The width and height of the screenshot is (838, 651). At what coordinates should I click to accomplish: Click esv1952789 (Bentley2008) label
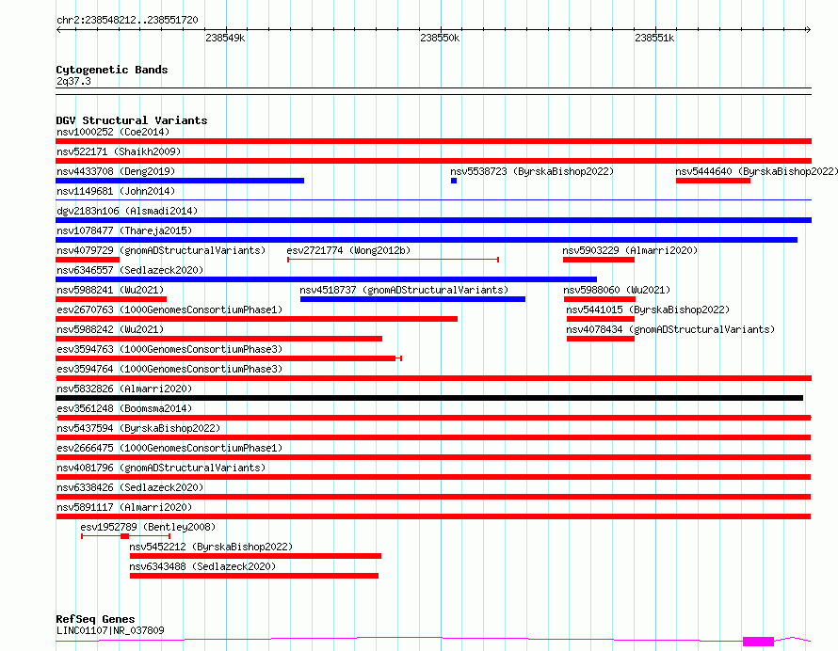(148, 527)
